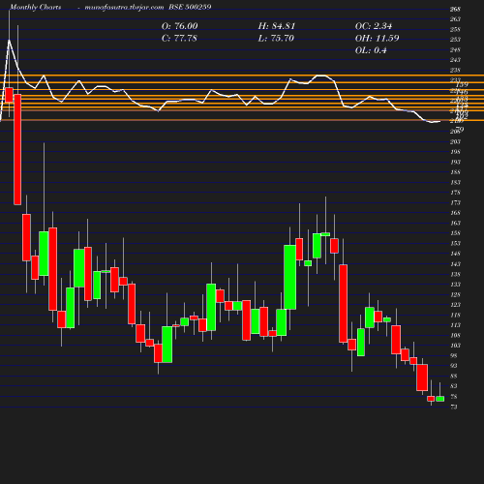Click the 198 price axis label
484x484 pixels.
point(455,152)
